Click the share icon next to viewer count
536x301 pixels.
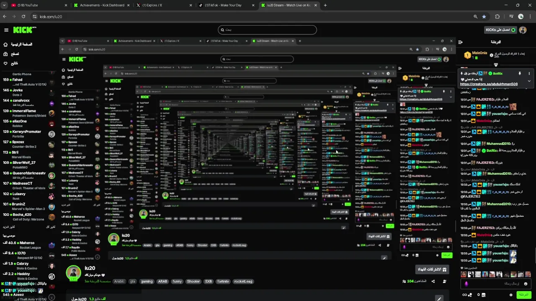[x=433, y=281]
